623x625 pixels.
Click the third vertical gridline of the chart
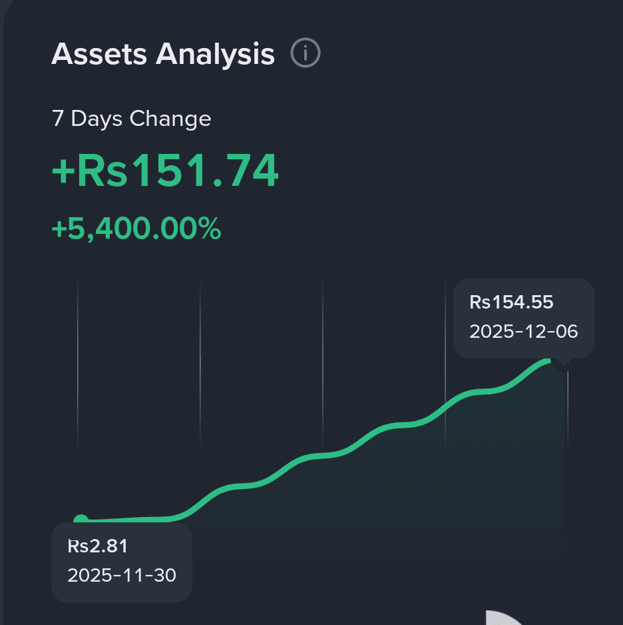tap(323, 364)
